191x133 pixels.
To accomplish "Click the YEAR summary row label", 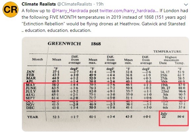I will tap(33, 117).
